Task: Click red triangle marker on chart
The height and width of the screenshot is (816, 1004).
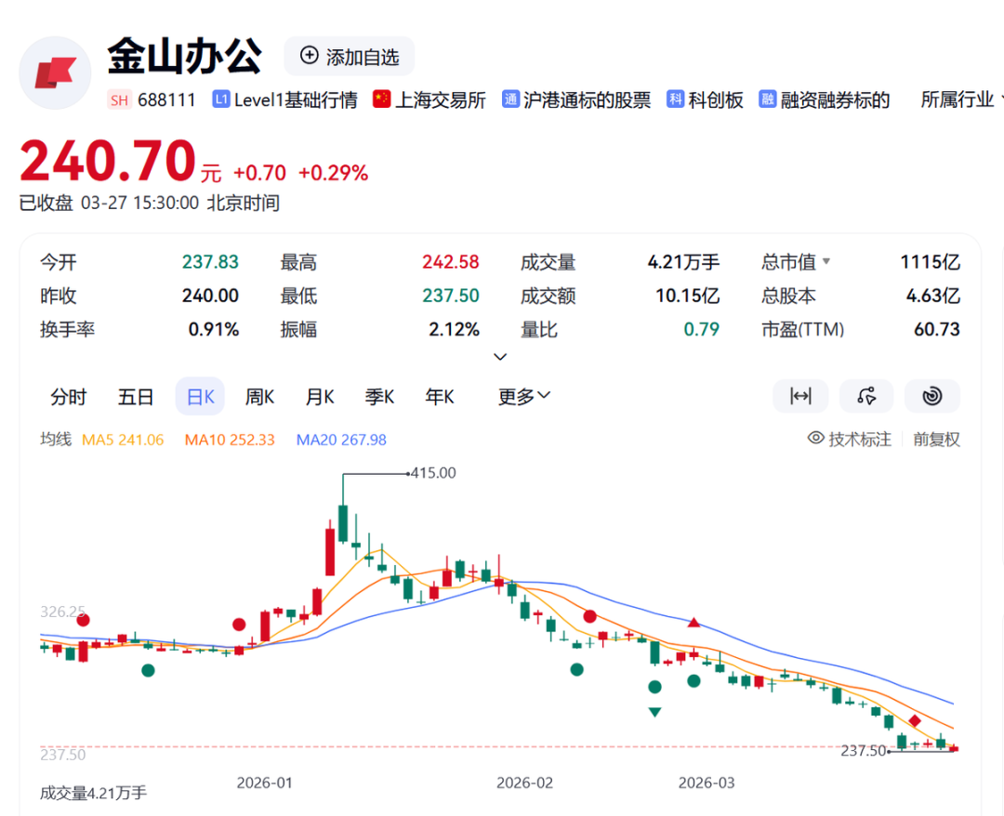Action: (x=694, y=622)
